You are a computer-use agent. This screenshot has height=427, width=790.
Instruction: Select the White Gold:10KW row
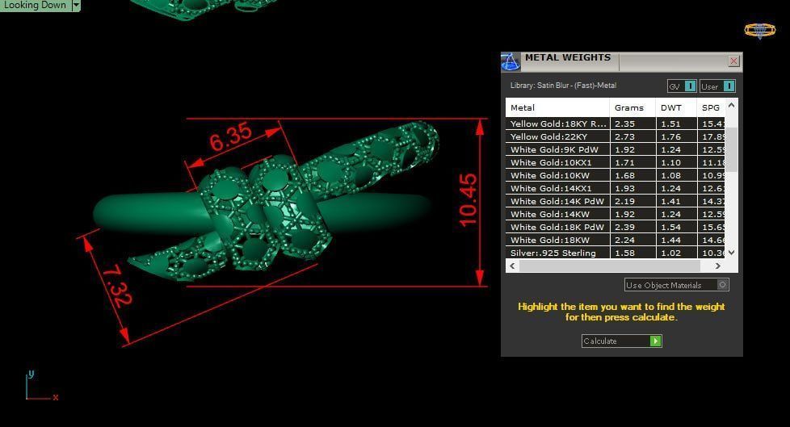click(616, 175)
